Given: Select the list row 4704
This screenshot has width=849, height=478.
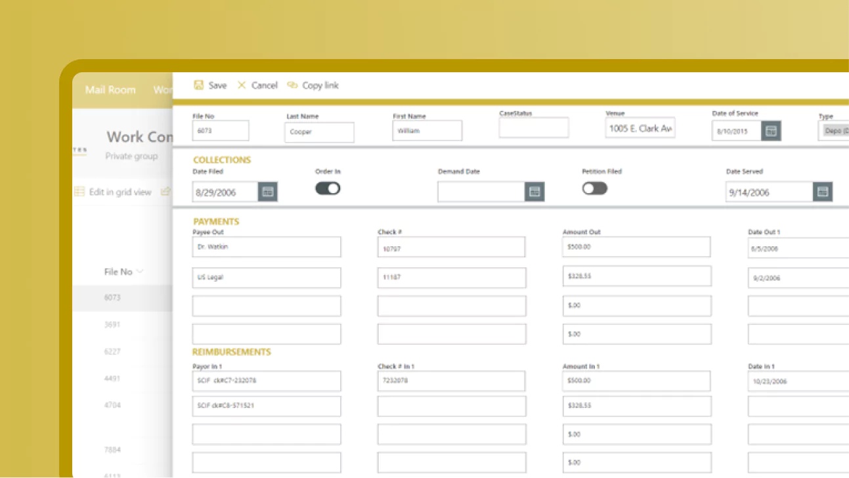Looking at the screenshot, I should click(122, 405).
